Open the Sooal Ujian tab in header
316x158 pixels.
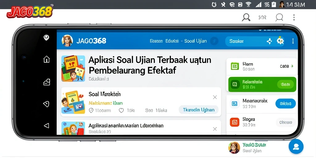[195, 41]
